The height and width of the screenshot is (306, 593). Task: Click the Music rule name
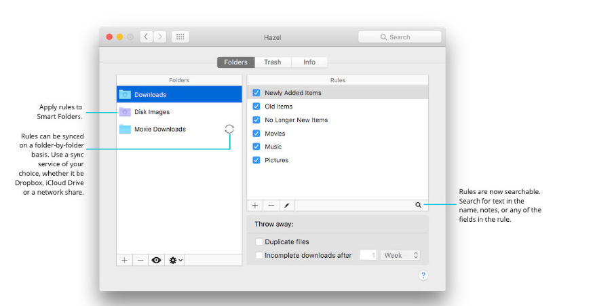point(273,147)
